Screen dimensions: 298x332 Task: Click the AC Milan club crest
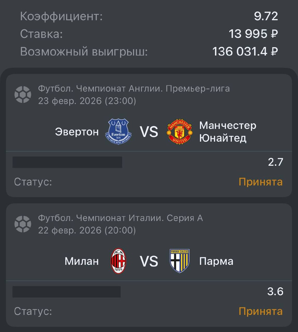[118, 261]
